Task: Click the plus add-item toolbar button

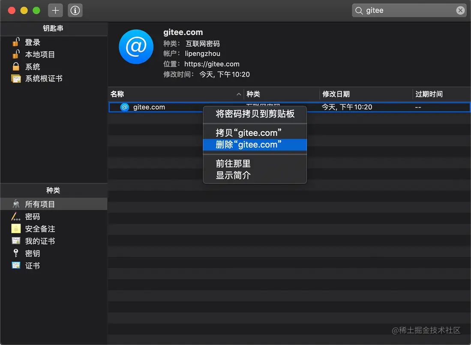Action: pyautogui.click(x=55, y=11)
